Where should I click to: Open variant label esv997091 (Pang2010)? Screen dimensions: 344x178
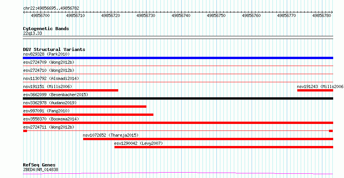[46, 111]
